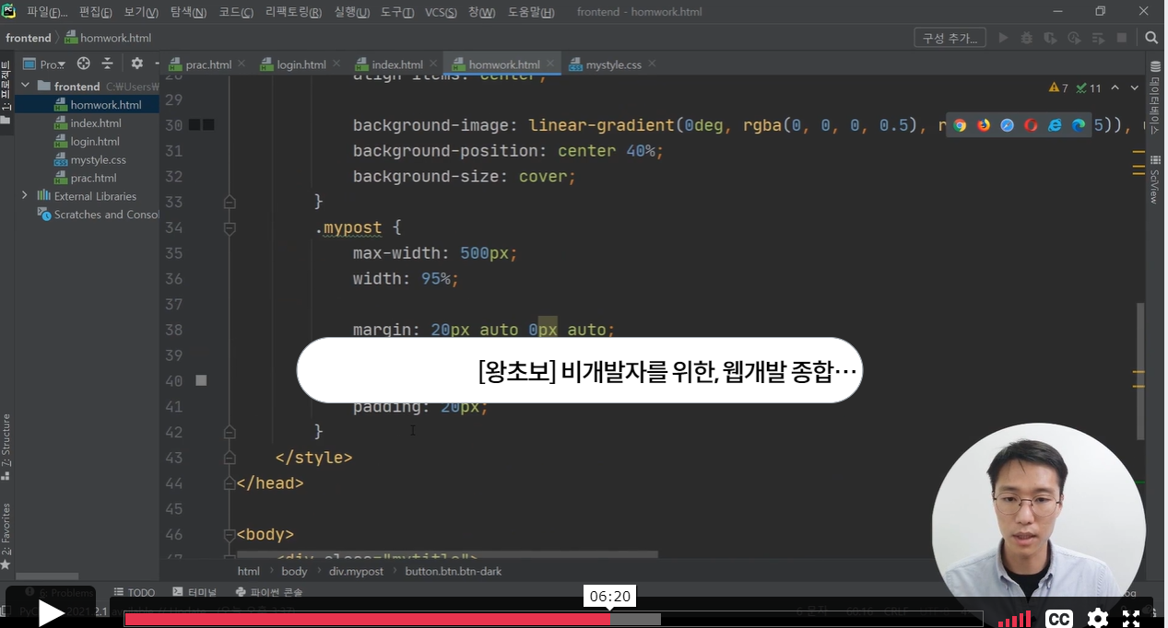Open the Project view dropdown

[x=43, y=64]
